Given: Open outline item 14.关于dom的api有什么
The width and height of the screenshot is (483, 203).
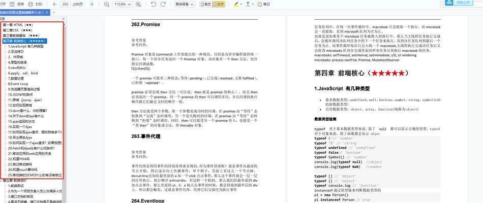Looking at the screenshot, I should 26,116.
